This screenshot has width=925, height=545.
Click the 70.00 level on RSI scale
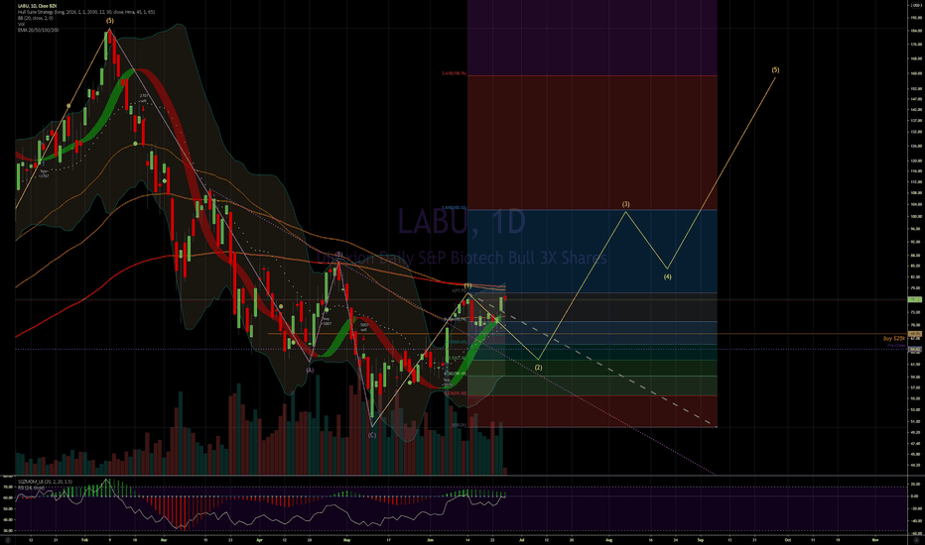click(x=8, y=487)
